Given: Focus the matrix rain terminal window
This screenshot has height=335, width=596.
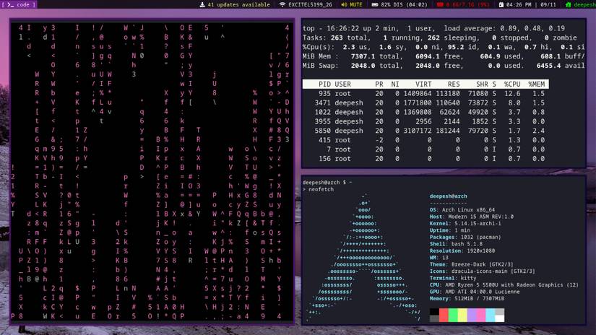Looking at the screenshot, I should click(x=152, y=172).
